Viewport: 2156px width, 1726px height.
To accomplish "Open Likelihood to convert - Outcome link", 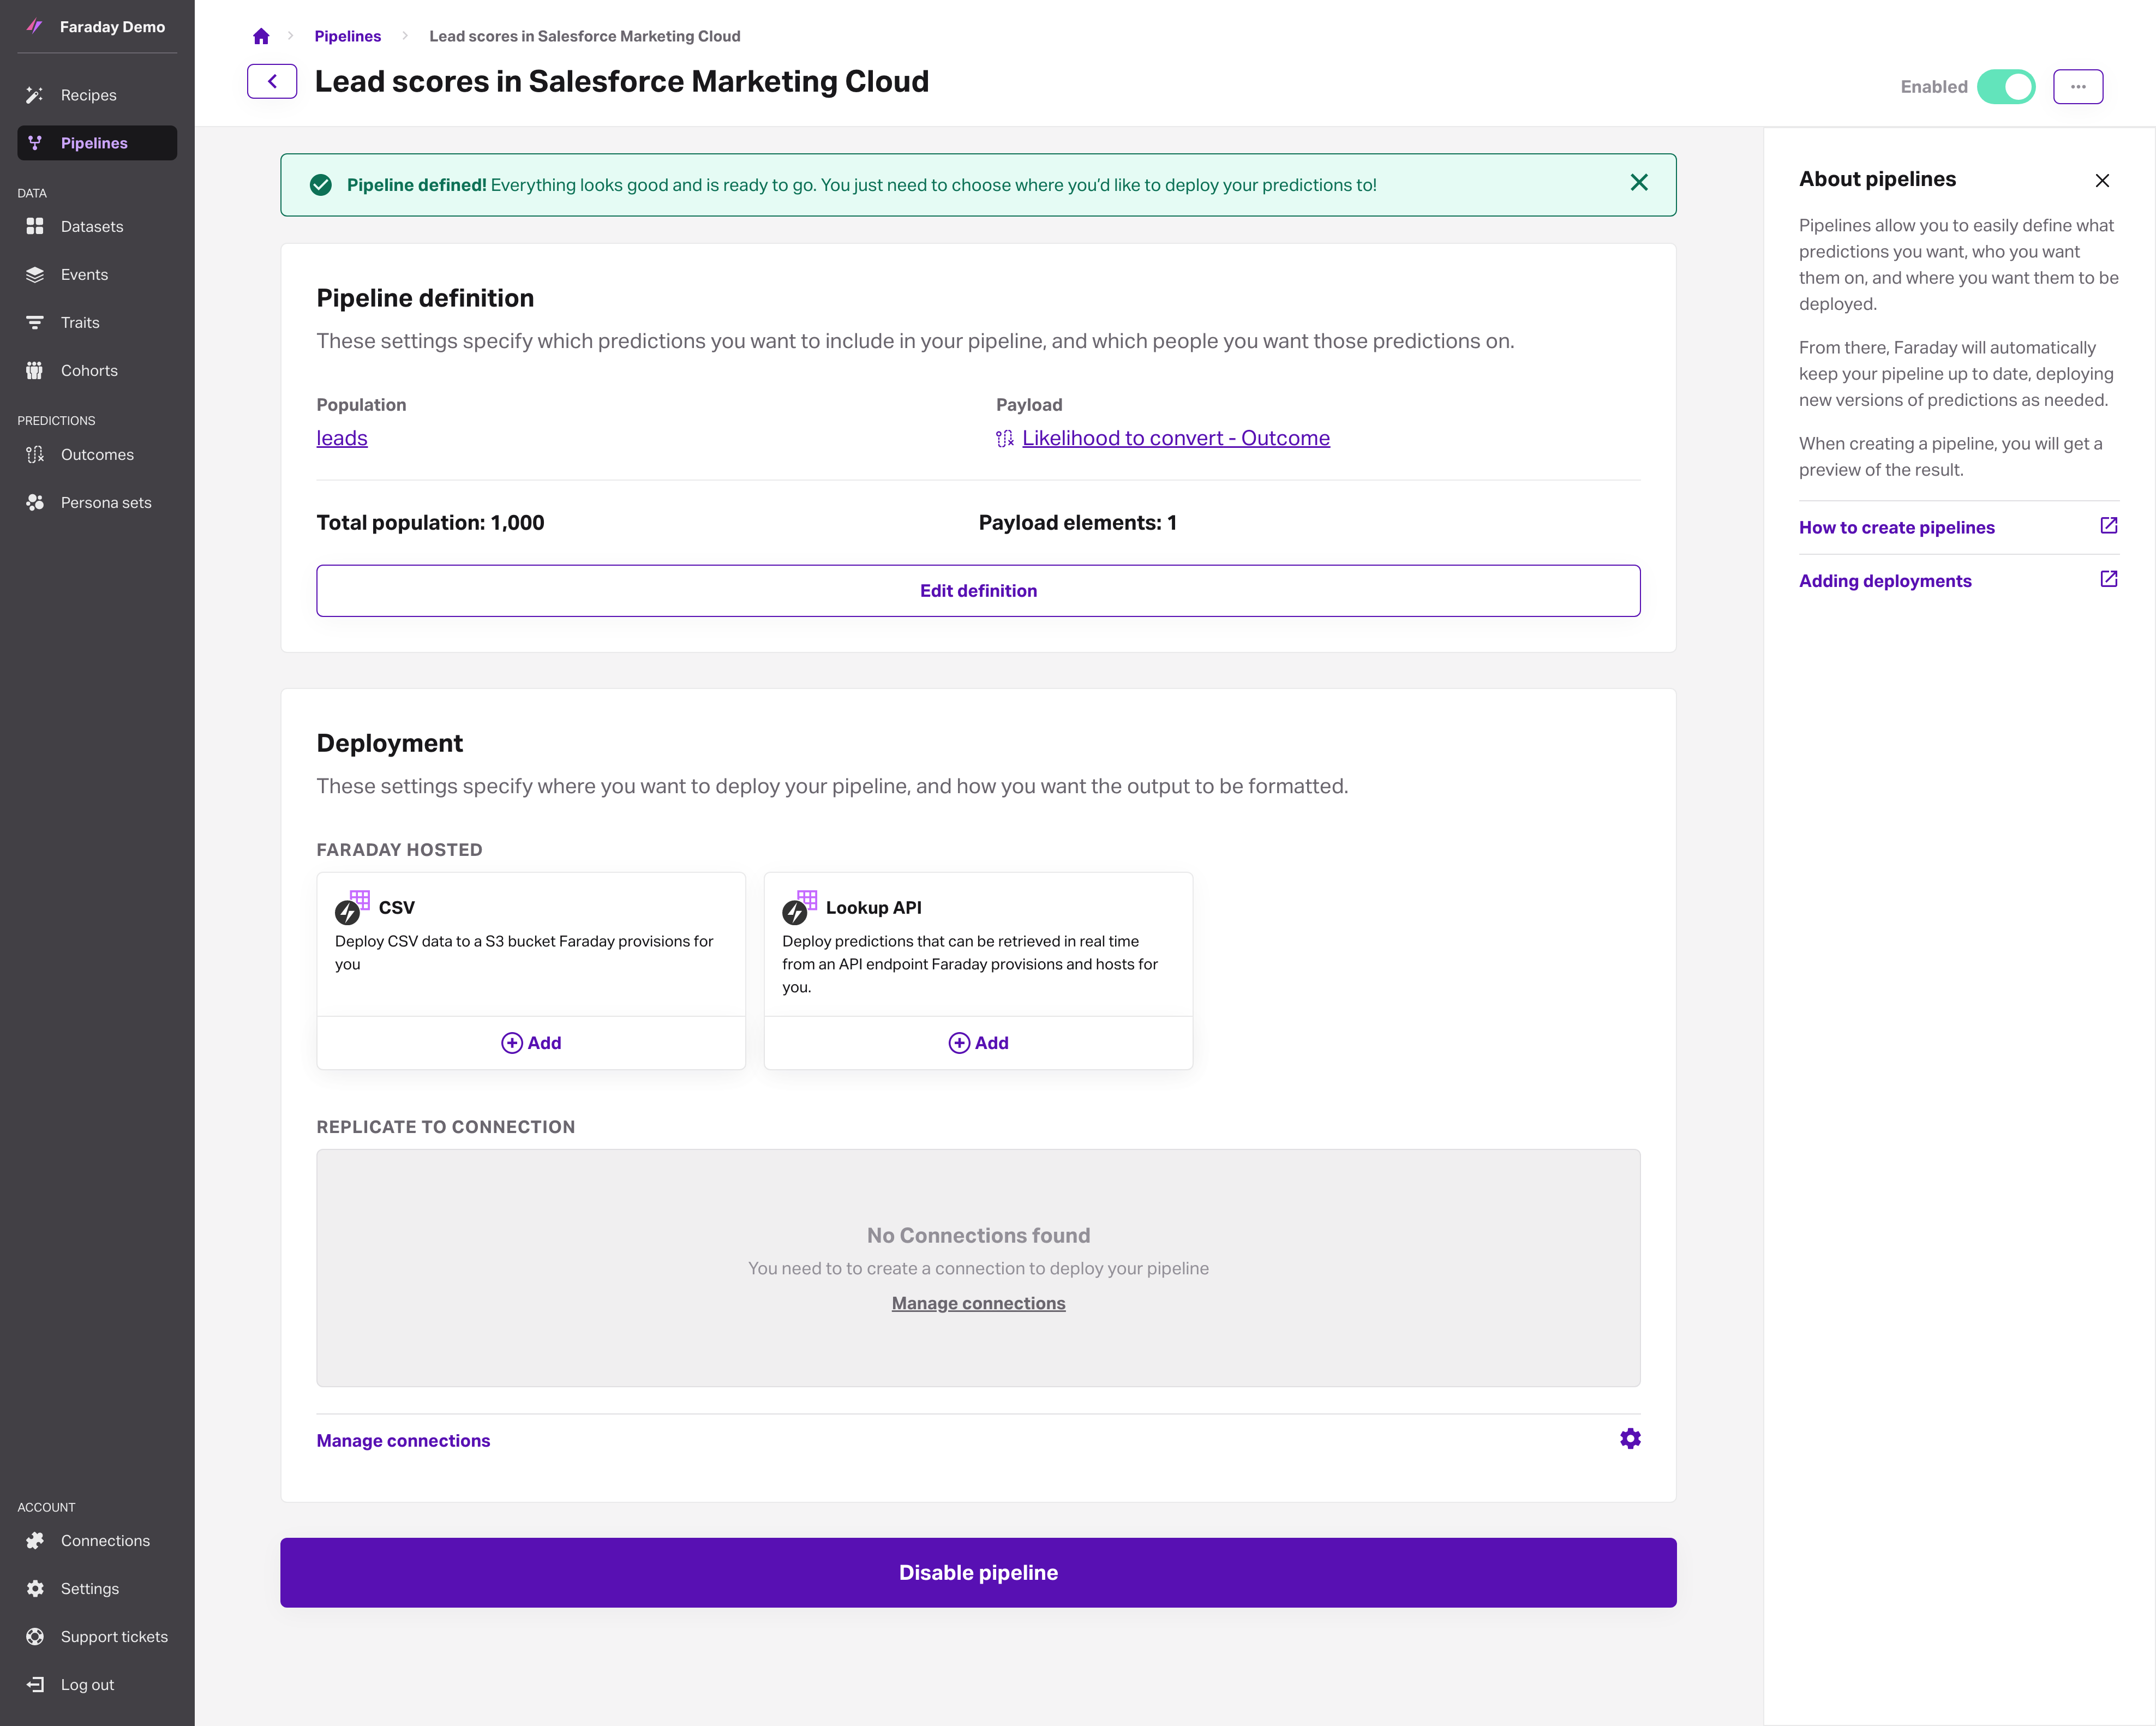I will click(x=1175, y=438).
